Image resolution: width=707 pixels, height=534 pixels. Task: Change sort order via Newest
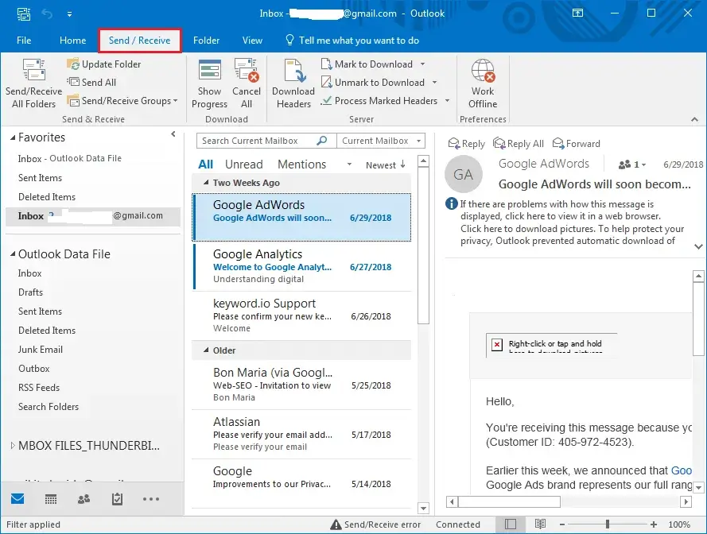(x=386, y=165)
